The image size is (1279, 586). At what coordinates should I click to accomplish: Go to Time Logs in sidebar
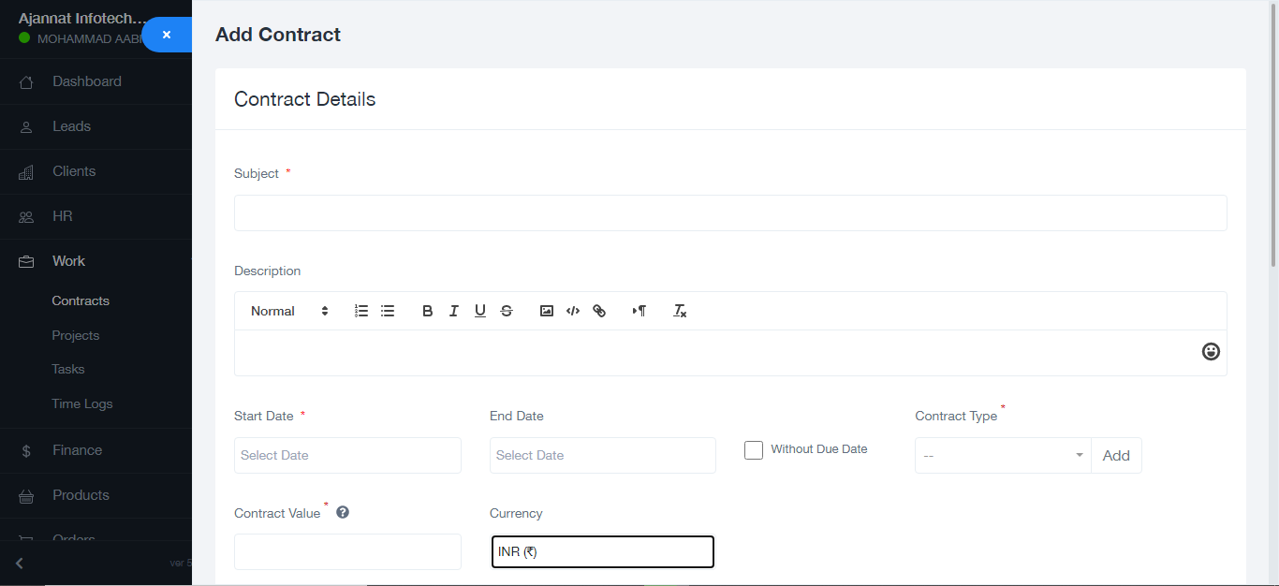82,403
